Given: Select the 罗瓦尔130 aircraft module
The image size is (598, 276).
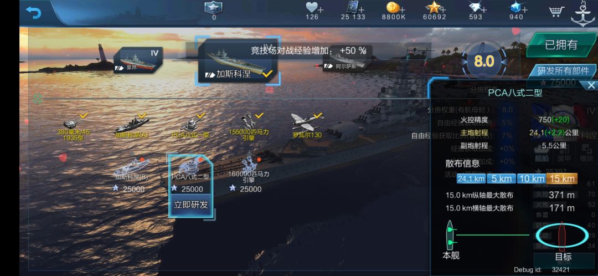Looking at the screenshot, I should tap(307, 126).
